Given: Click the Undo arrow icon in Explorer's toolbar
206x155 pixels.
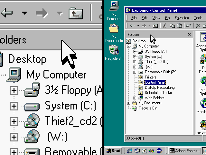Looking at the screenshot, I should (x=189, y=26).
